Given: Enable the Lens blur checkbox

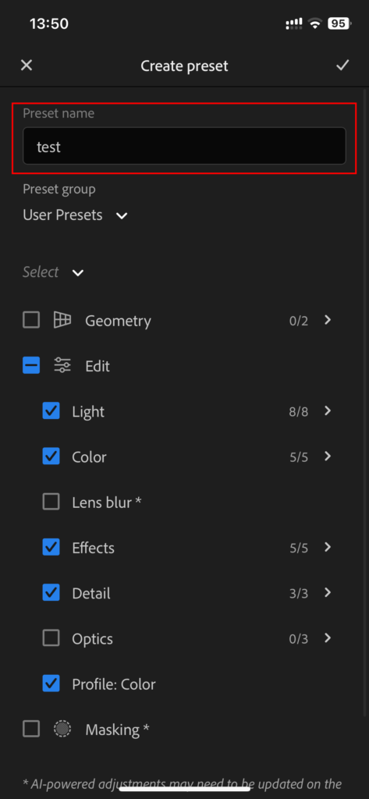Looking at the screenshot, I should (51, 502).
